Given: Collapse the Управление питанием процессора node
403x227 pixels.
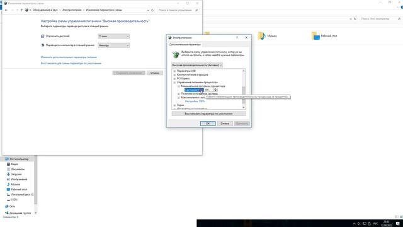Looking at the screenshot, I should click(x=174, y=83).
